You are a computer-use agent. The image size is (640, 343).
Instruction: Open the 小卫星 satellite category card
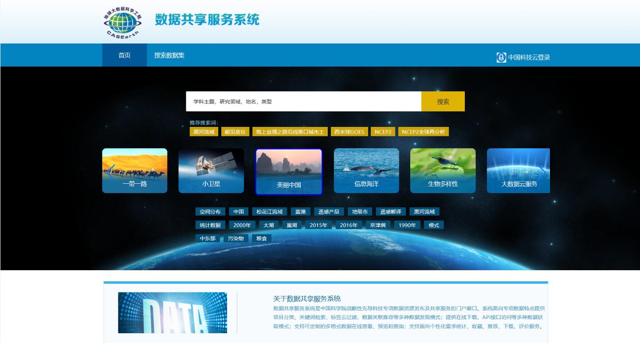pyautogui.click(x=211, y=171)
